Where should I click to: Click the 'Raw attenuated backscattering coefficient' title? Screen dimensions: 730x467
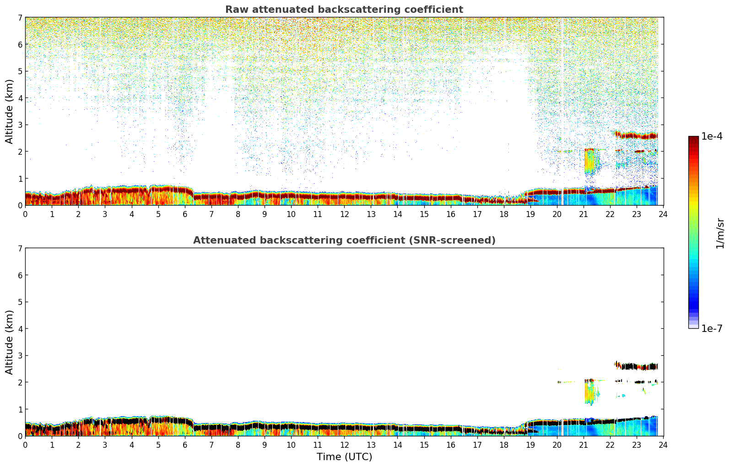(x=344, y=10)
